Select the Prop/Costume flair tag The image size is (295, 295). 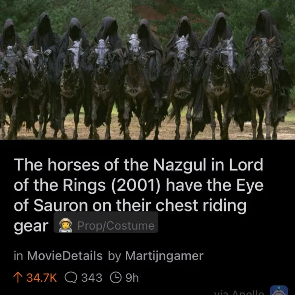106,222
